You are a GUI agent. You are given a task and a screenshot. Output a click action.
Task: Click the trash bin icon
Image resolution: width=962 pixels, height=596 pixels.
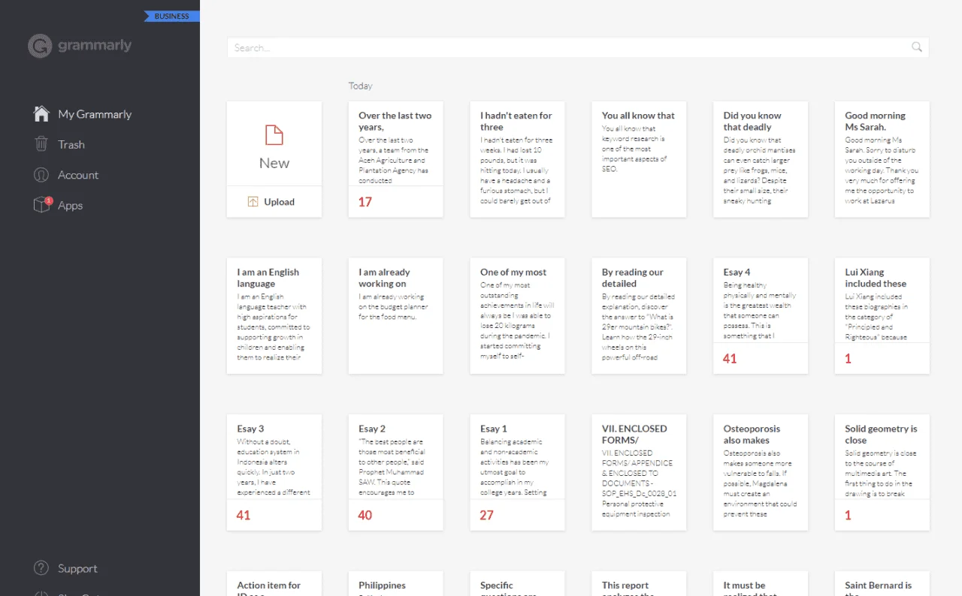[41, 144]
